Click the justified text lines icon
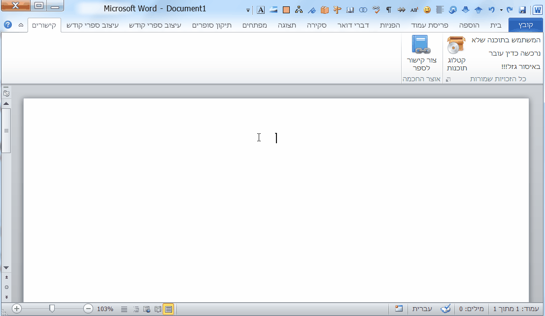Screen dimensions: 545x316 point(440,10)
